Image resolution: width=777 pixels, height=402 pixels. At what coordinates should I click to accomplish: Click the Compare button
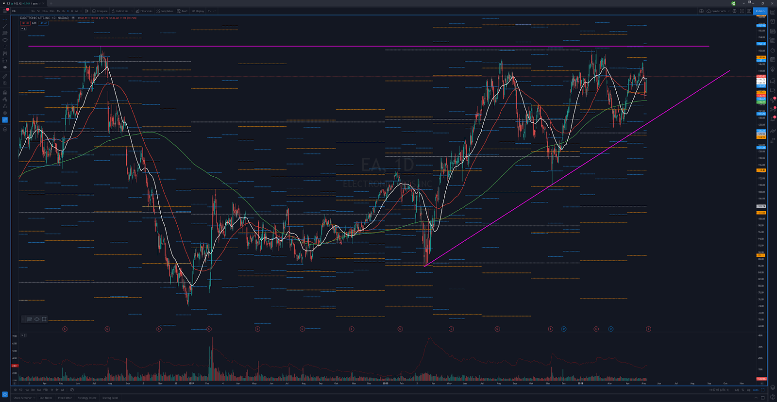click(100, 11)
